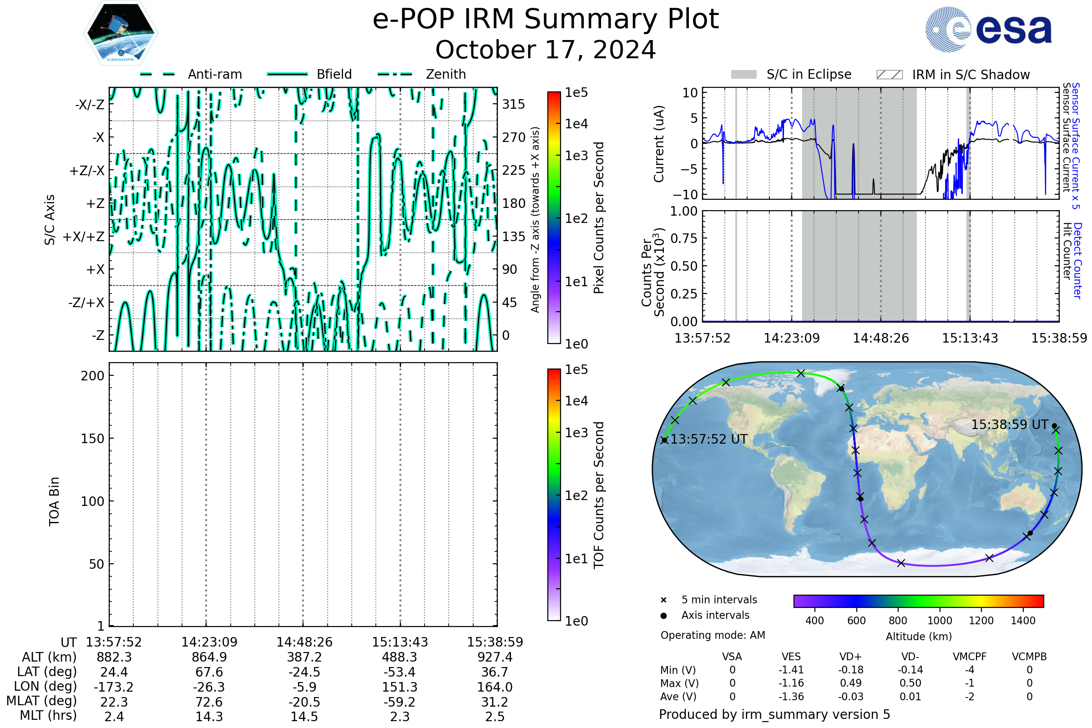Click the Zenith dash-dot legend marker
The width and height of the screenshot is (1092, 728).
(395, 74)
